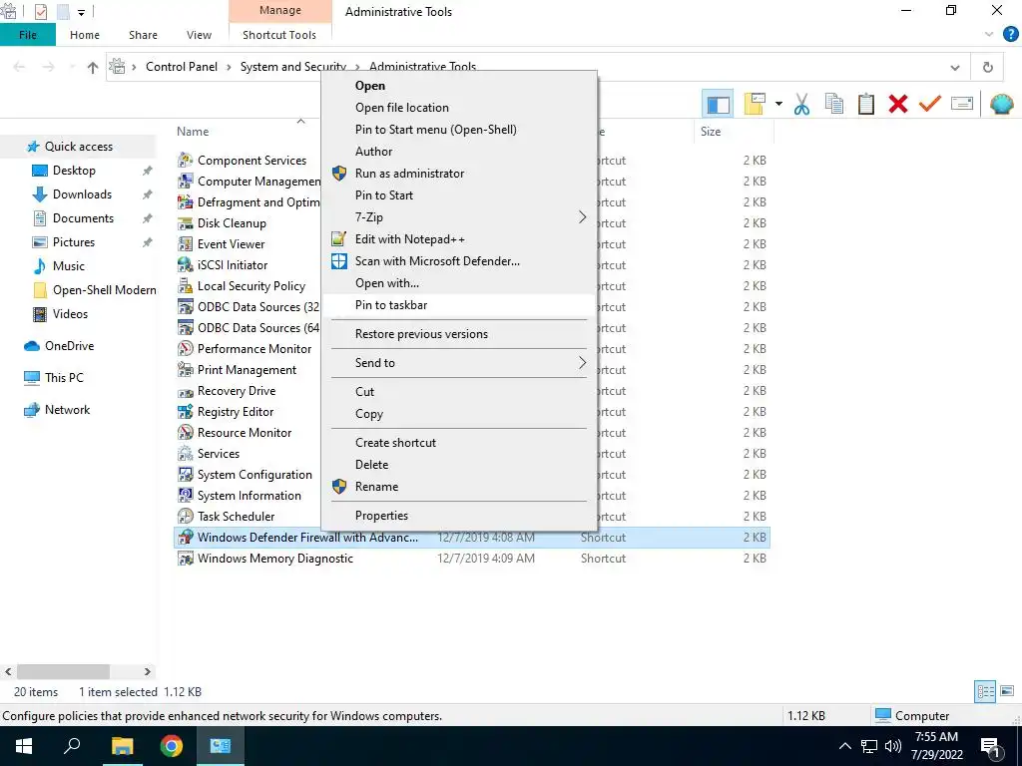Click the Cut scissors toolbar icon

pos(801,104)
